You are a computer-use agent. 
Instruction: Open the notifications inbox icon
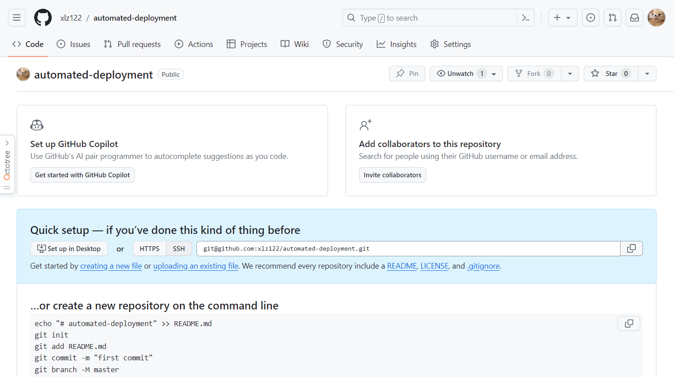tap(635, 18)
